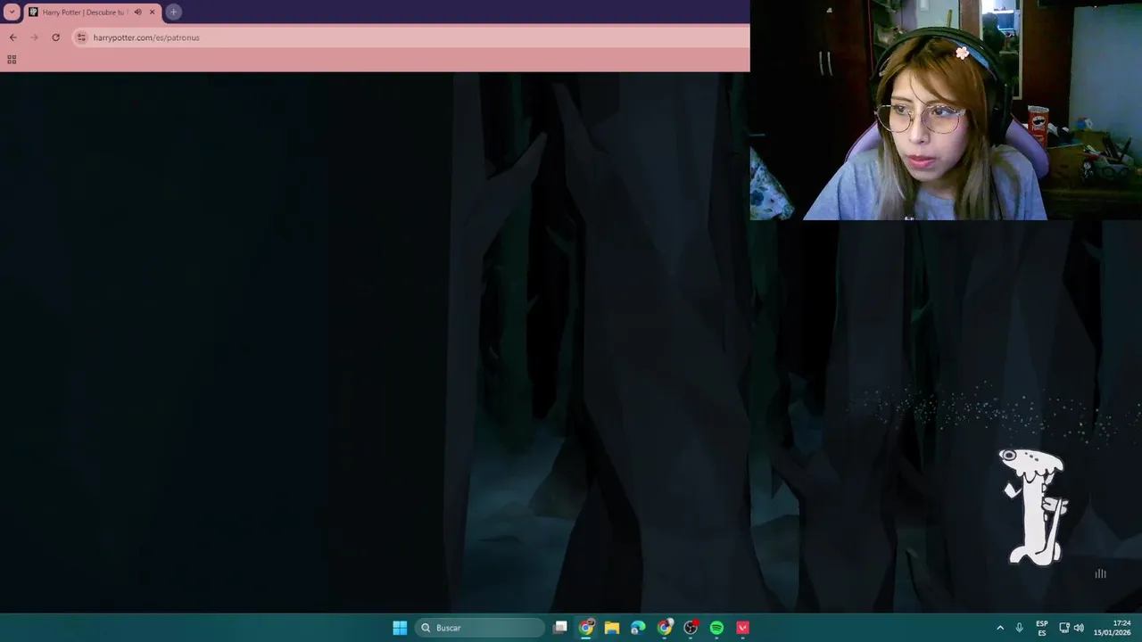Open Microsoft Edge from the taskbar

point(638,628)
